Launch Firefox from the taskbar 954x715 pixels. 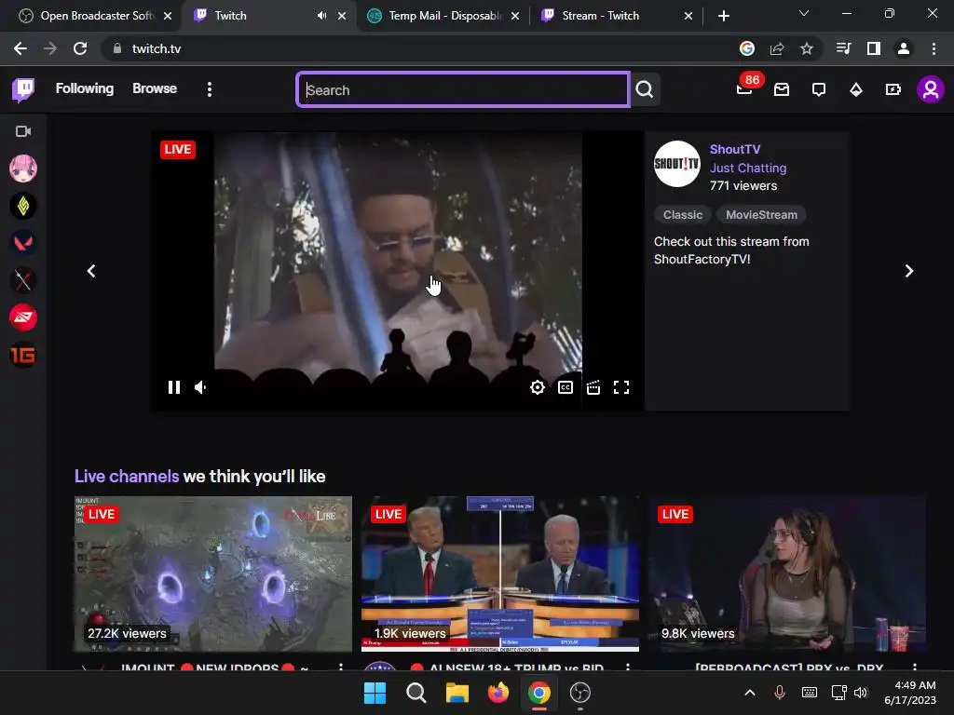498,693
